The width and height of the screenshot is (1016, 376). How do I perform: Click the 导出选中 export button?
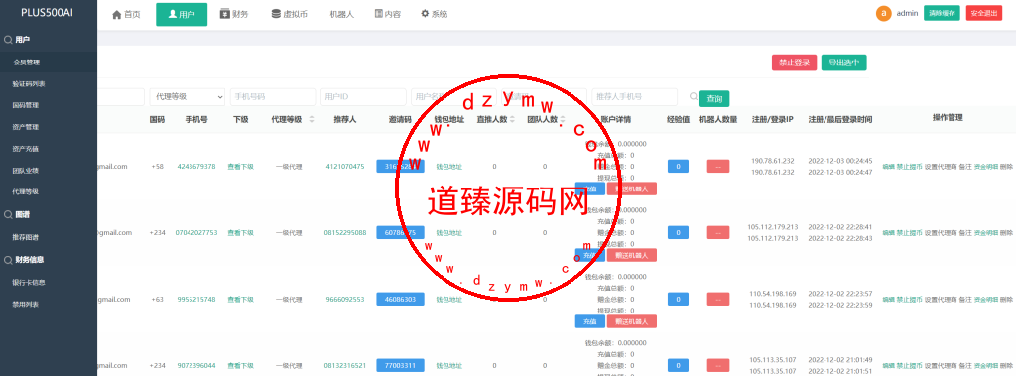pos(843,63)
